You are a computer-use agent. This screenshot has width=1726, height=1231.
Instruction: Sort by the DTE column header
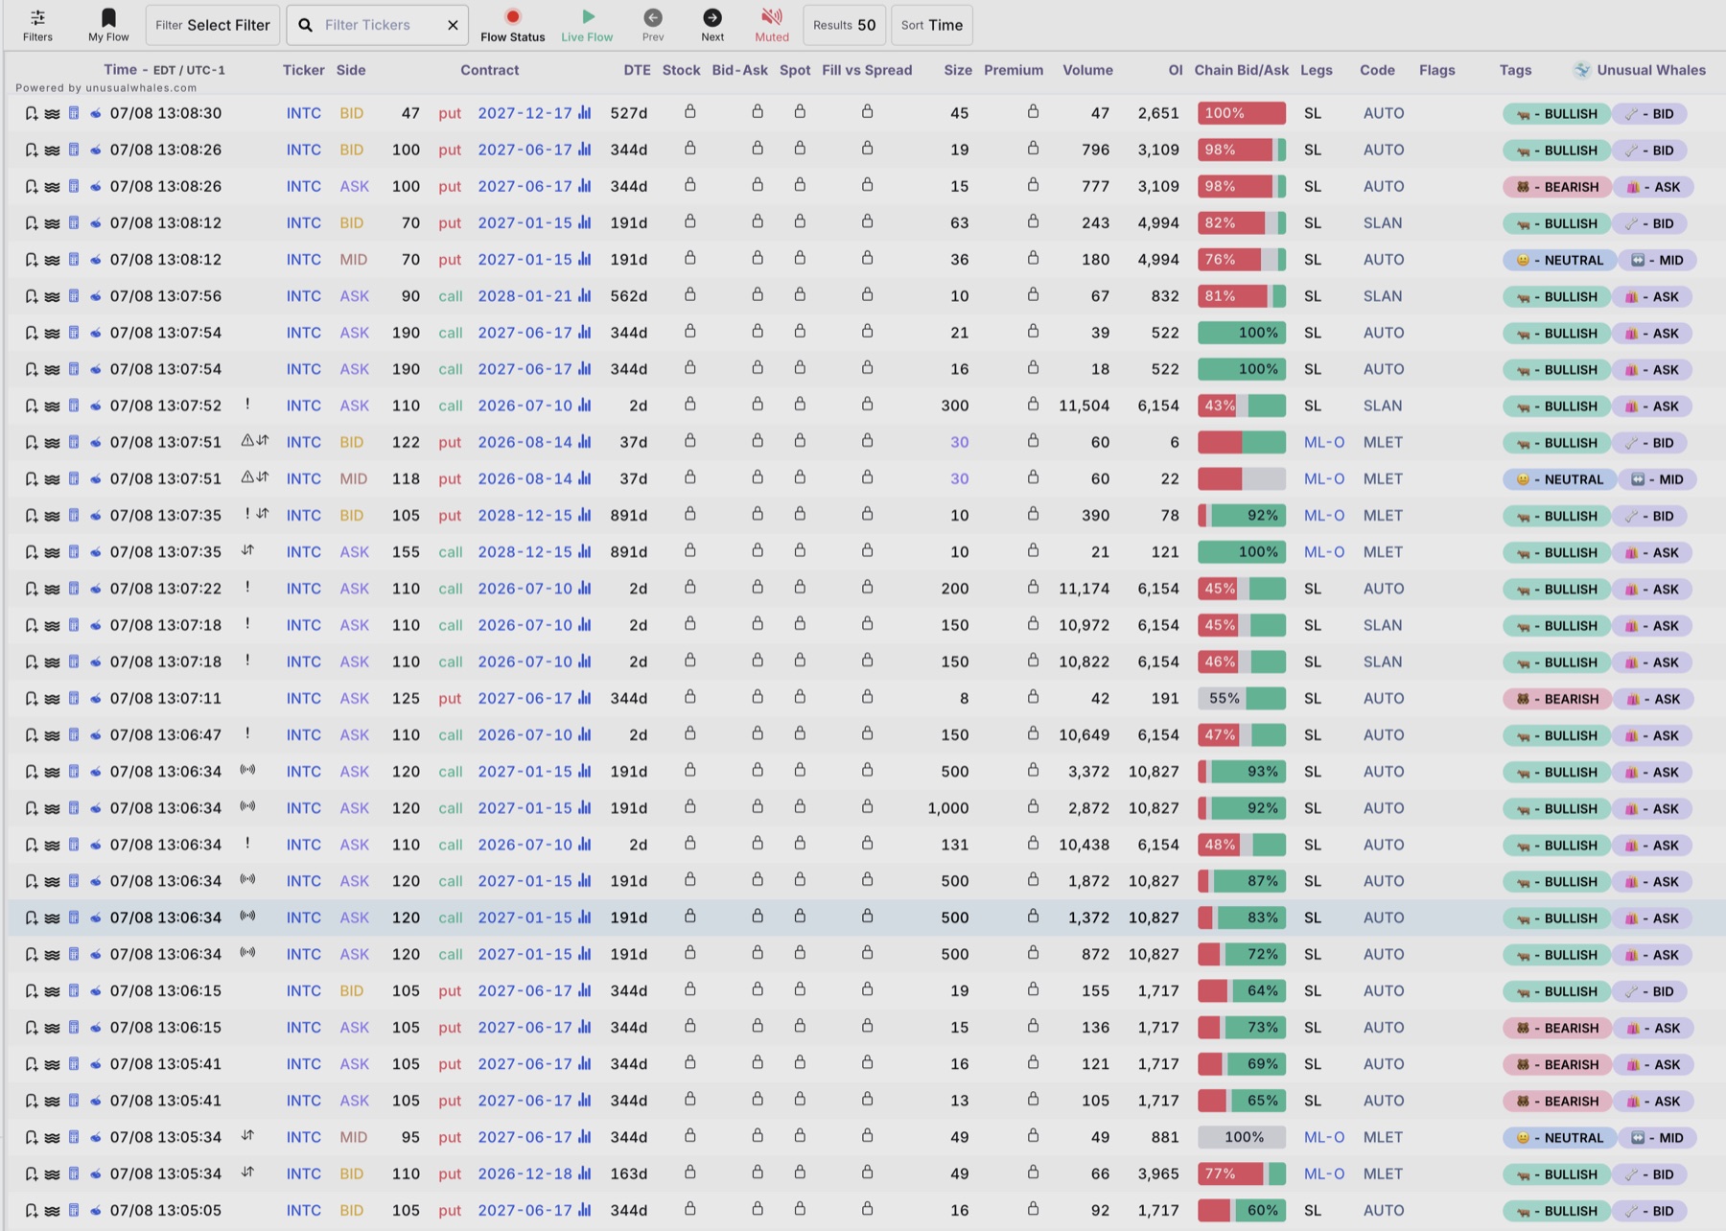[x=637, y=70]
